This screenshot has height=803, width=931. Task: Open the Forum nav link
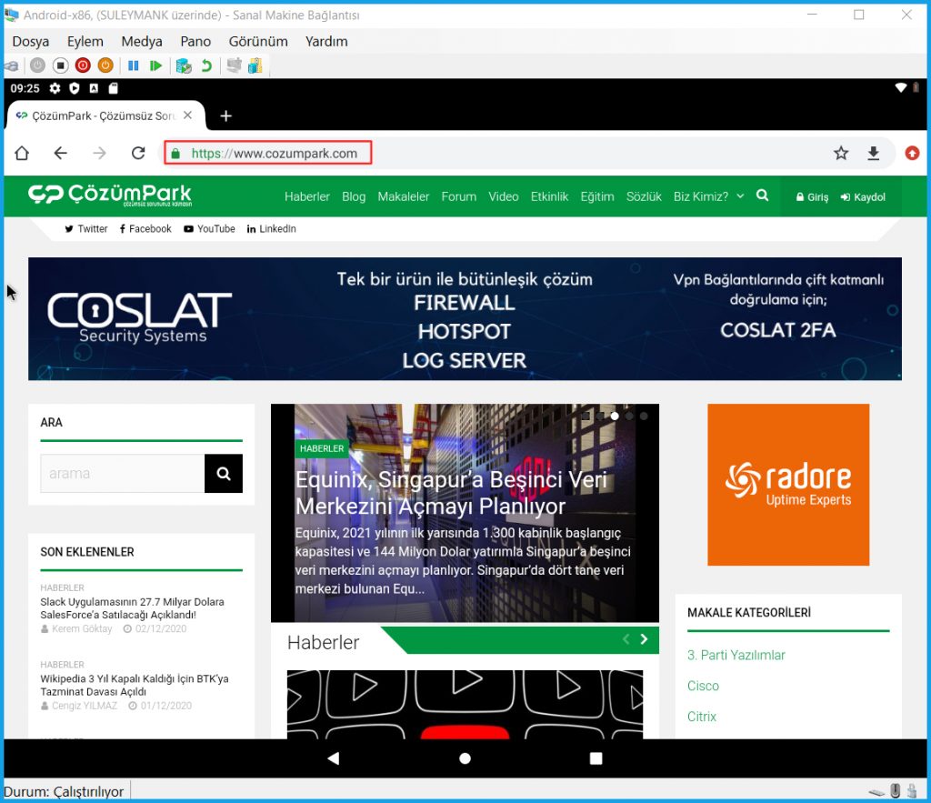pyautogui.click(x=459, y=196)
